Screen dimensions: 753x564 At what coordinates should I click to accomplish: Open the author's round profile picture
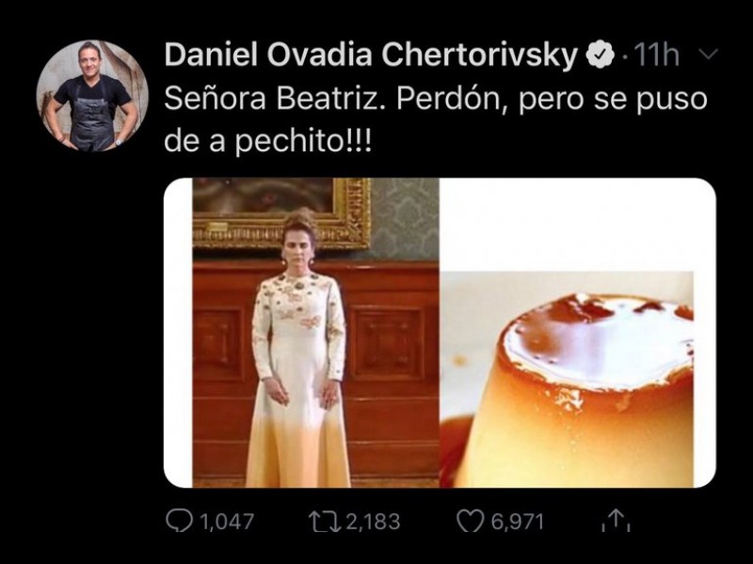click(x=92, y=96)
